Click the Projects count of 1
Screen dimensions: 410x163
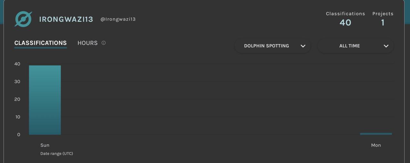383,23
